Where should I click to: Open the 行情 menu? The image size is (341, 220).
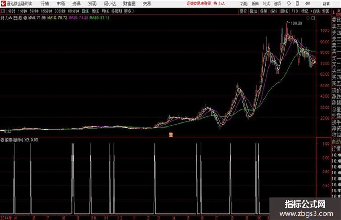[45, 4]
